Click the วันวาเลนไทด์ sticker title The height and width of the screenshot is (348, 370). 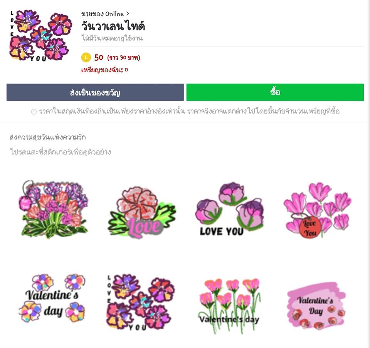[113, 26]
